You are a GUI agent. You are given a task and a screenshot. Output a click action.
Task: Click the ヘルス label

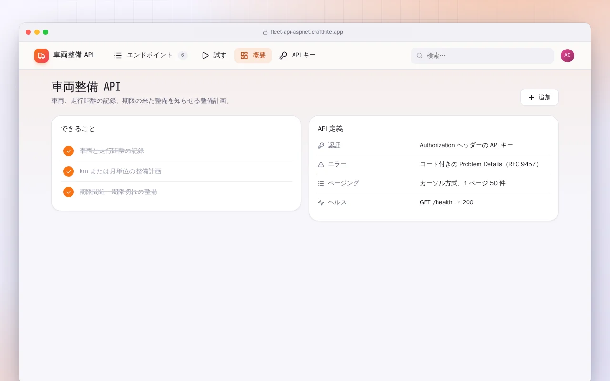tap(337, 202)
